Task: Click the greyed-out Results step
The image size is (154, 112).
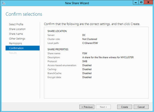Action: click(13, 53)
